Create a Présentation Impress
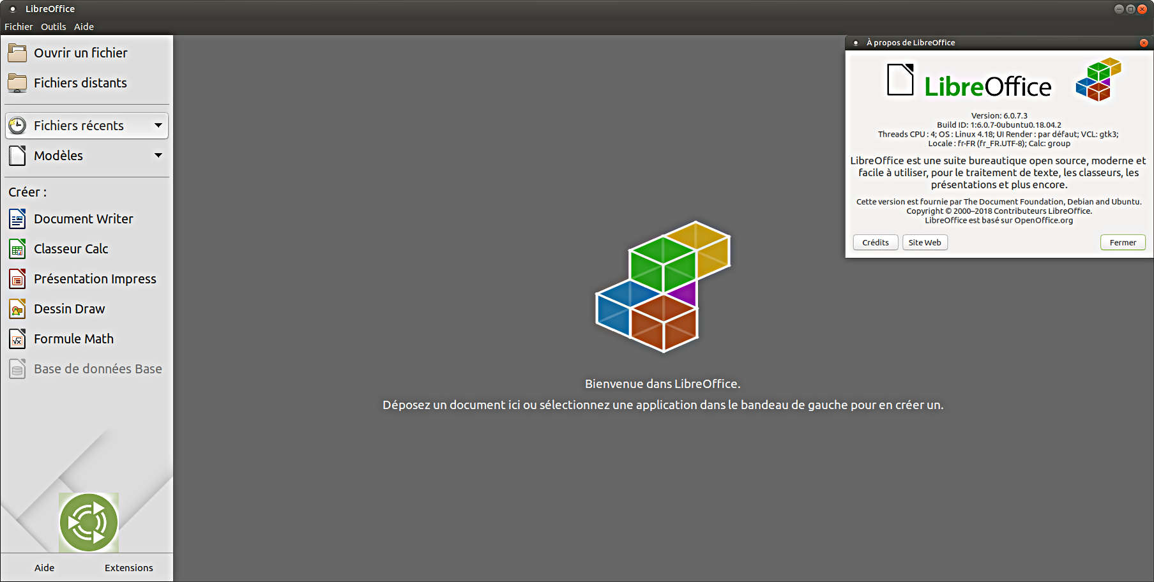Image resolution: width=1154 pixels, height=582 pixels. click(95, 279)
